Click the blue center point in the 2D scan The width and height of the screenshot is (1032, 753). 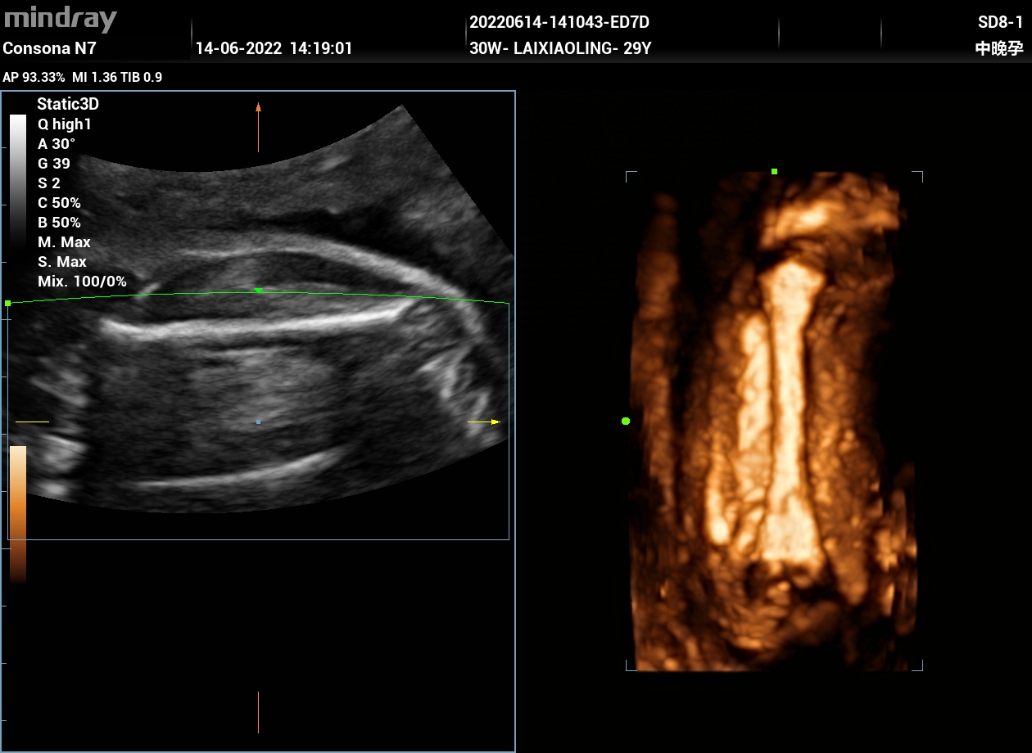pos(258,422)
